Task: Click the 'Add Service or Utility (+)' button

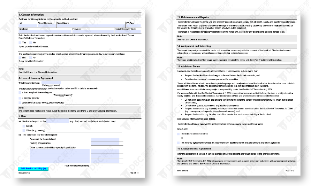Action: (x=33, y=169)
